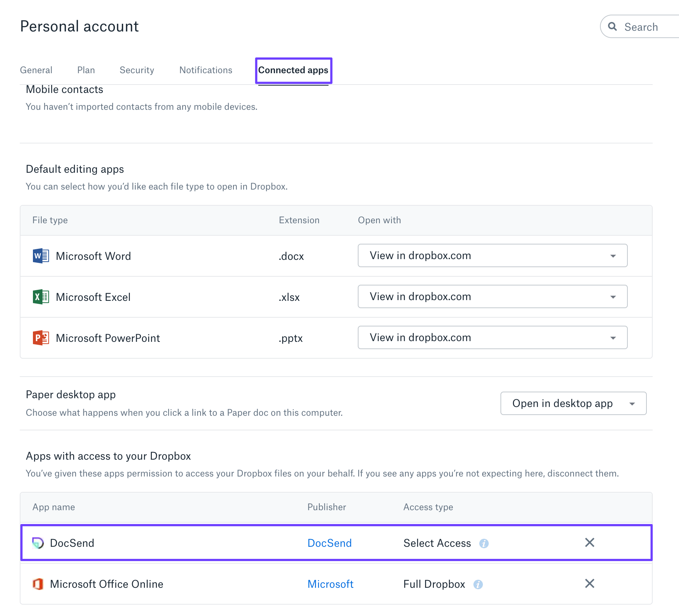Click the Paper desktop app heading
Screen dimensions: 679x609
tap(71, 395)
